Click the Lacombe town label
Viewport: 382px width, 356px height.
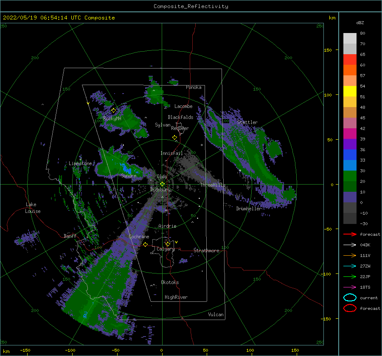click(x=183, y=106)
